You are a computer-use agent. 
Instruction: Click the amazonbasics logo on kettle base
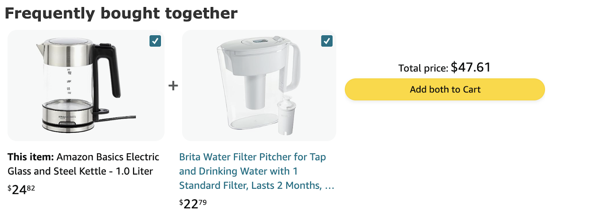tap(67, 117)
